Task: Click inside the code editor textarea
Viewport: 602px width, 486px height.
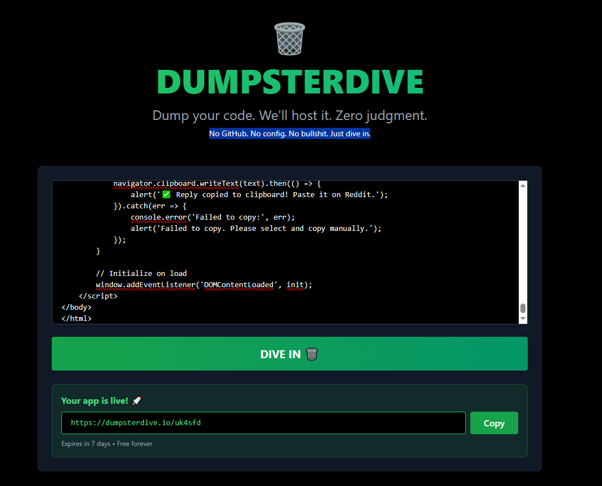Action: coord(281,253)
